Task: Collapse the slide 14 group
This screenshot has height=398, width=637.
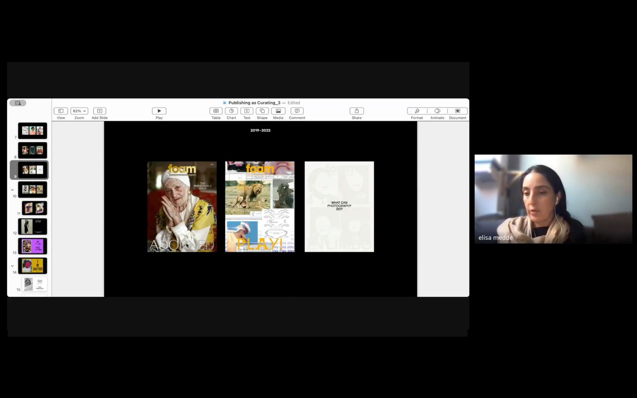Action: coord(12,266)
